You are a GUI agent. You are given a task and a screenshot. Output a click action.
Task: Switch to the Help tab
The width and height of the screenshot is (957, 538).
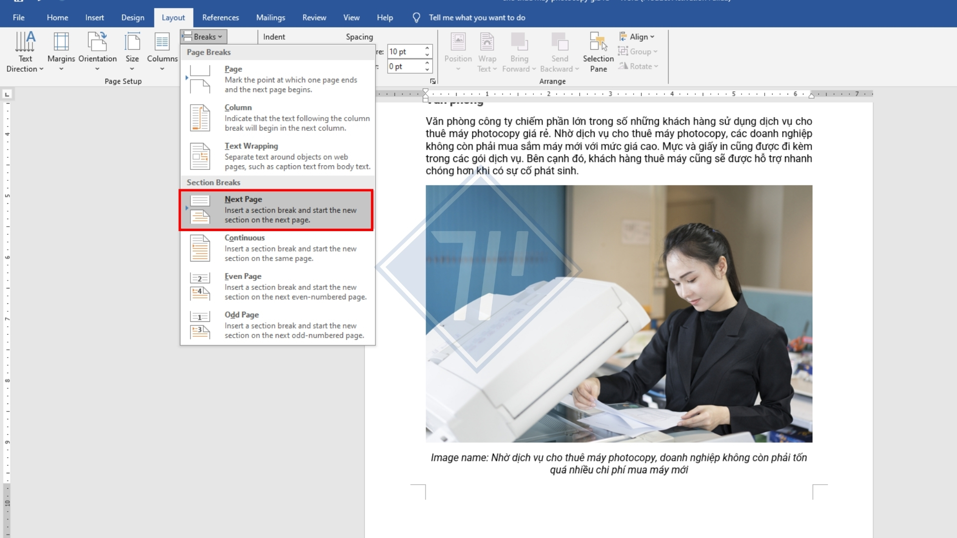385,17
